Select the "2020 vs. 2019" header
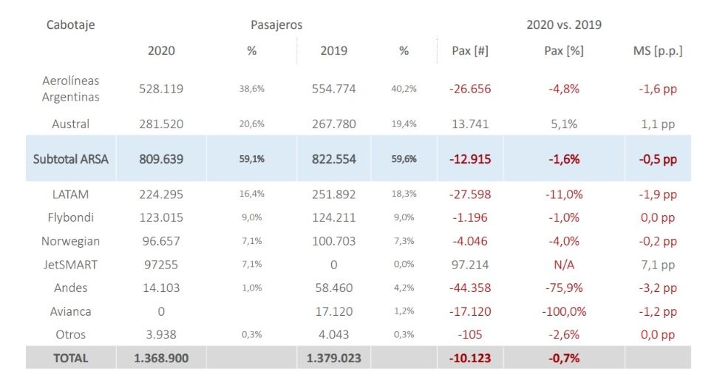Image resolution: width=711 pixels, height=383 pixels. (x=563, y=25)
